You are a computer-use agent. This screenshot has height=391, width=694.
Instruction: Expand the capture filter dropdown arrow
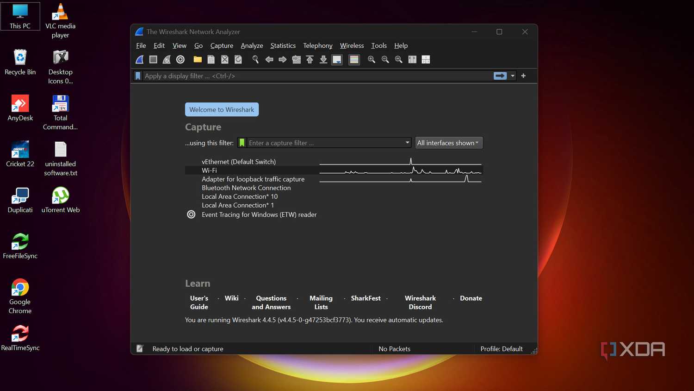[x=407, y=143]
